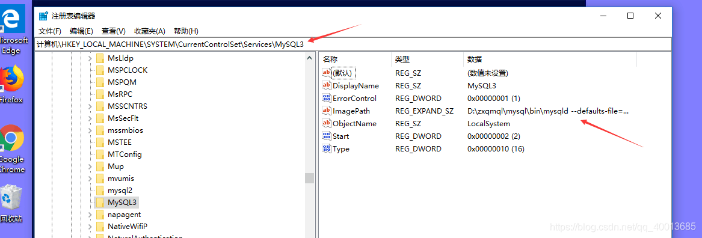Click the Registry Editor title bar icon

43,16
